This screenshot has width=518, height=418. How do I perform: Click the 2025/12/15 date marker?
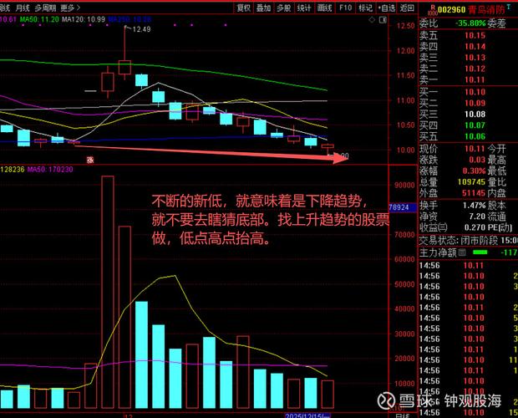pos(307,415)
